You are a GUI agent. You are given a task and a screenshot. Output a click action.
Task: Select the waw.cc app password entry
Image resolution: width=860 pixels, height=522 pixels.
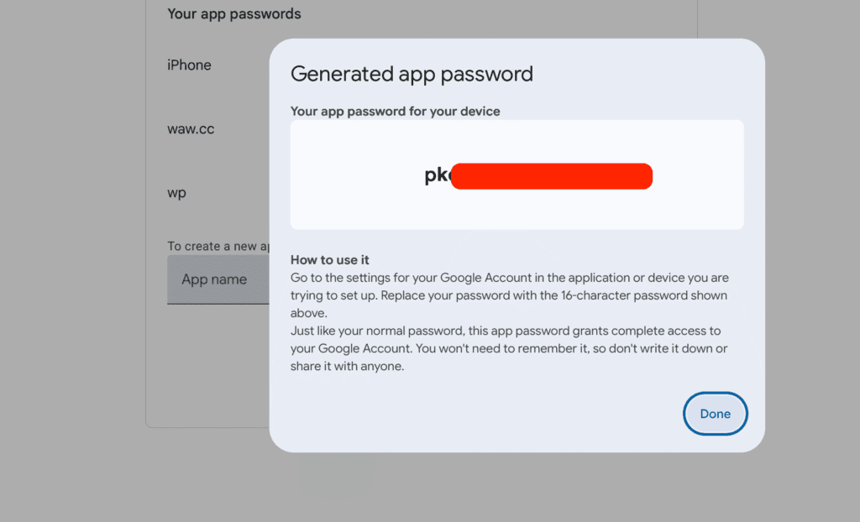[191, 128]
